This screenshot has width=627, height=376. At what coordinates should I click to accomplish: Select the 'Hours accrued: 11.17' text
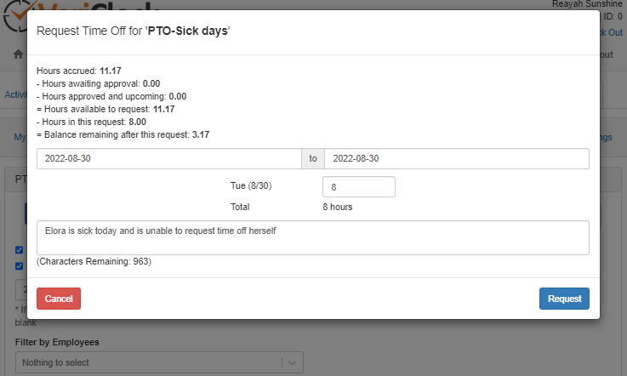pos(79,71)
